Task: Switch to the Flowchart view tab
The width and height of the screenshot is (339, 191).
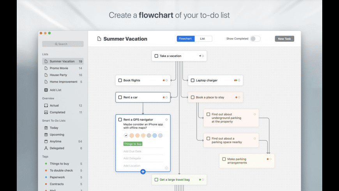Action: click(185, 39)
